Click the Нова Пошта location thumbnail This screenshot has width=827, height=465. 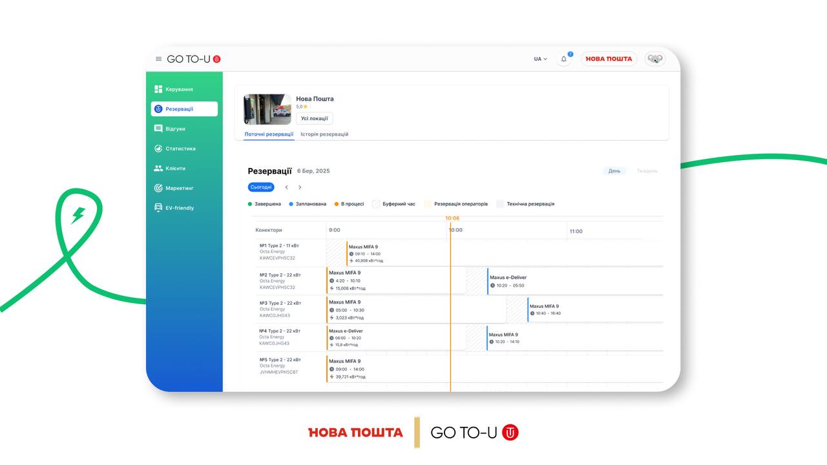coord(267,109)
